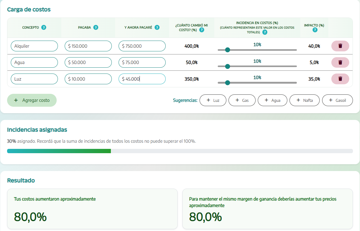Edit the Luz concept field
Viewport: 360px width, 231px height.
[x=34, y=79]
